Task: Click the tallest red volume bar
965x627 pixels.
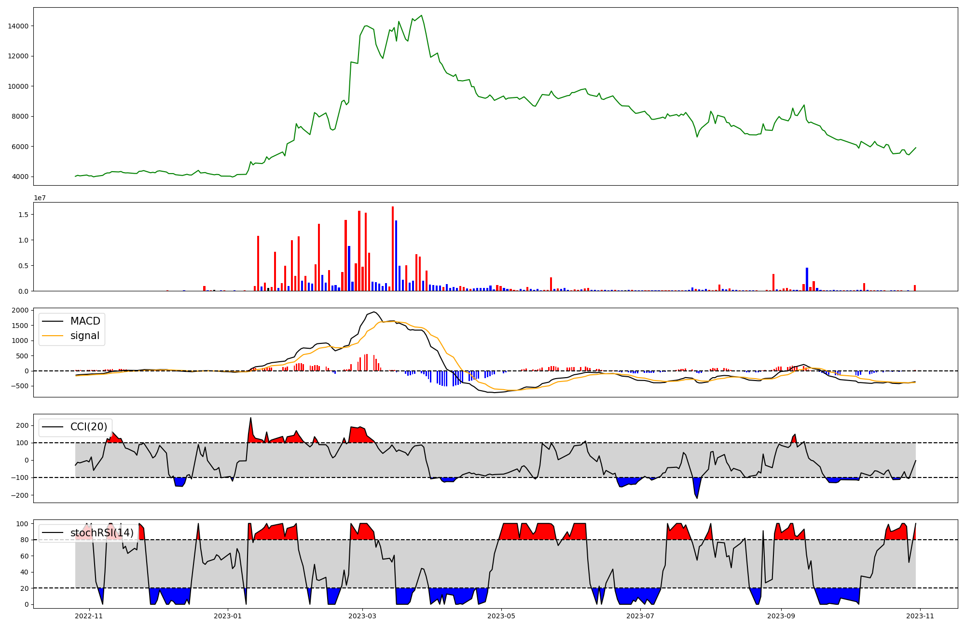Action: tap(393, 248)
